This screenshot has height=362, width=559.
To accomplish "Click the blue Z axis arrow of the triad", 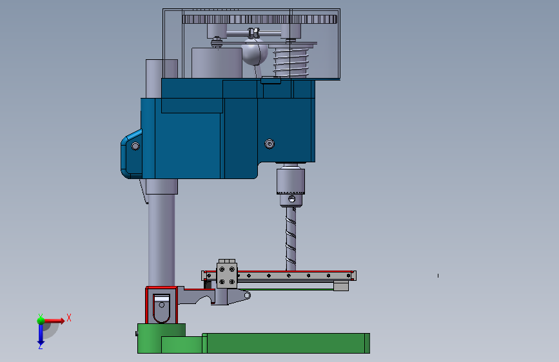I will (41, 335).
